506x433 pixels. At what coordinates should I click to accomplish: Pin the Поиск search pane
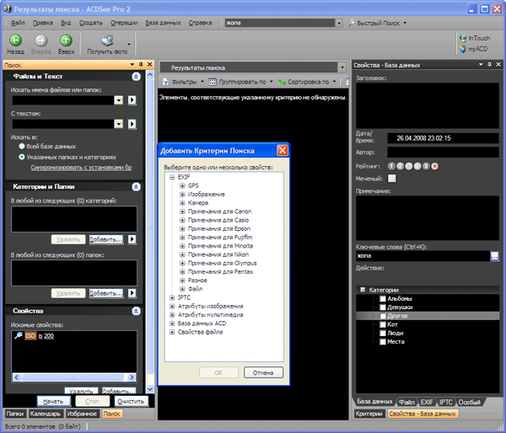(x=141, y=65)
